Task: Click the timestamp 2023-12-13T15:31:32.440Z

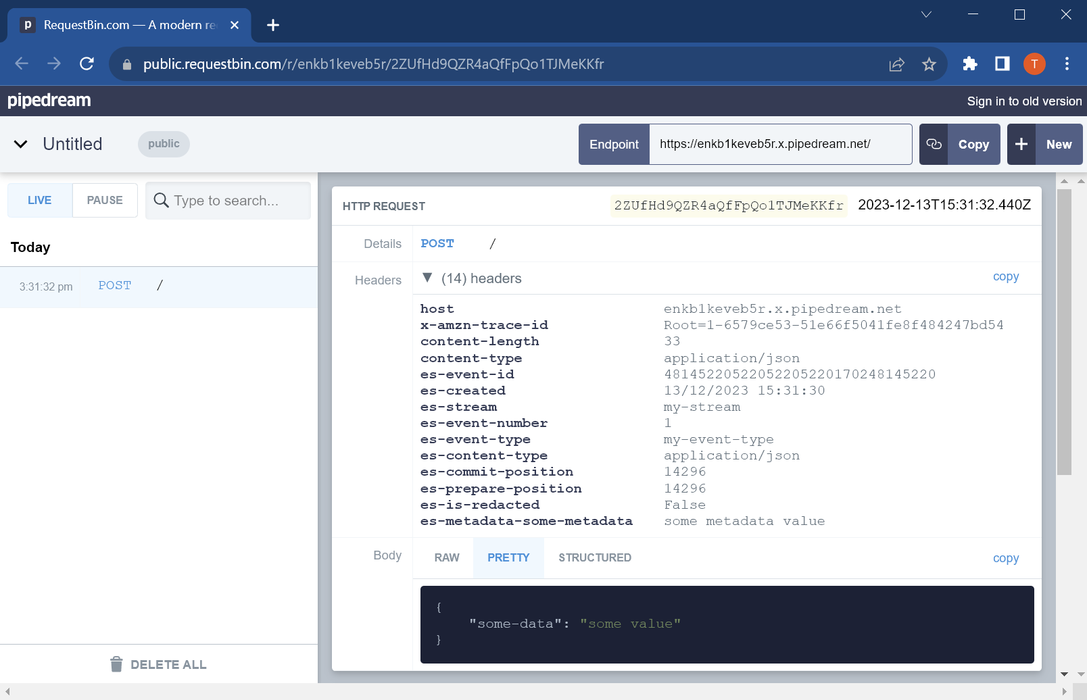Action: 944,205
